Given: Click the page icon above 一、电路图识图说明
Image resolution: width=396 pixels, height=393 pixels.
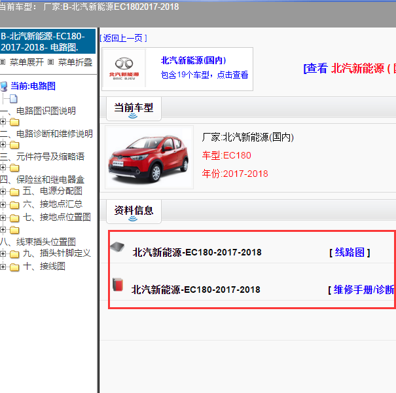Looking at the screenshot, I should tap(14, 99).
